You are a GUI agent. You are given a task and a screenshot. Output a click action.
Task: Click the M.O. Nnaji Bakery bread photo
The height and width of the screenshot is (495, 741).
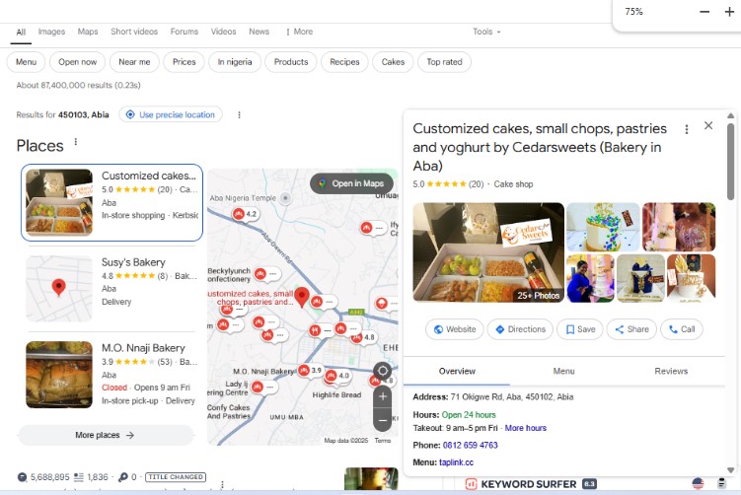[59, 375]
